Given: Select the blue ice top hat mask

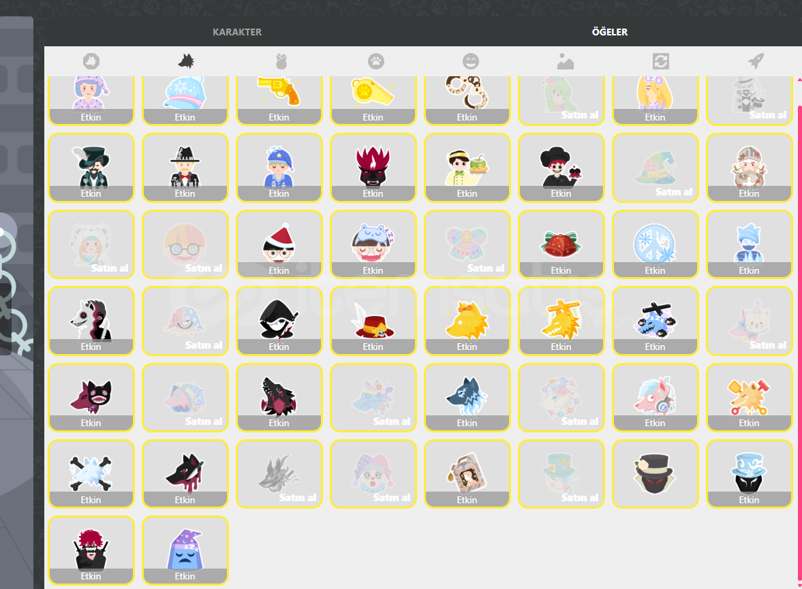Looking at the screenshot, I should [750, 473].
